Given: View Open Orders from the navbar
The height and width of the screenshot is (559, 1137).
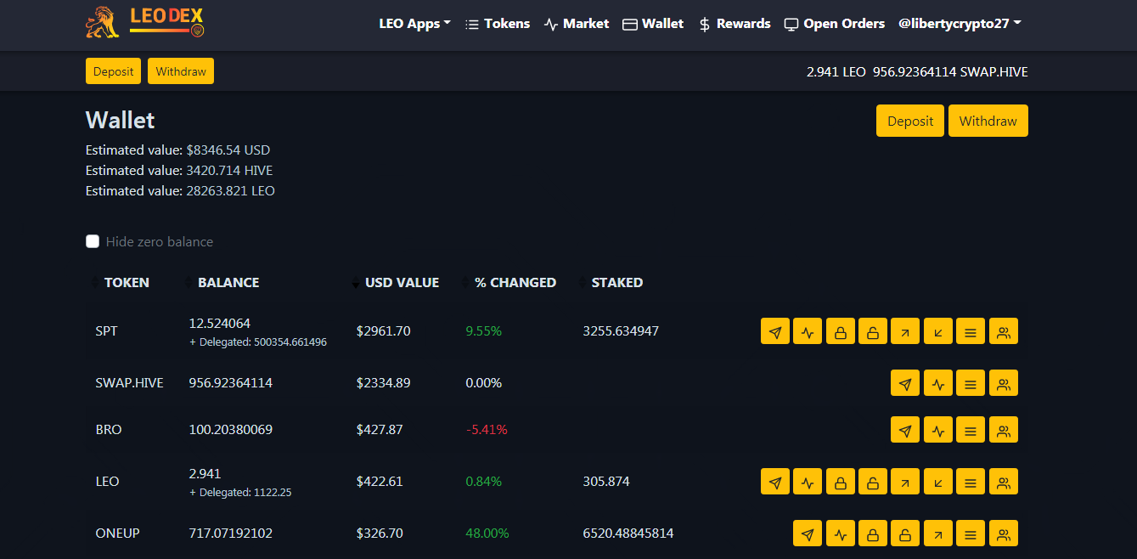Looking at the screenshot, I should pos(835,24).
